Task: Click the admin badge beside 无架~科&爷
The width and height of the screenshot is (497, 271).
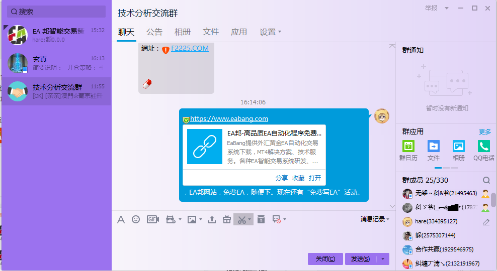Action: click(485, 193)
